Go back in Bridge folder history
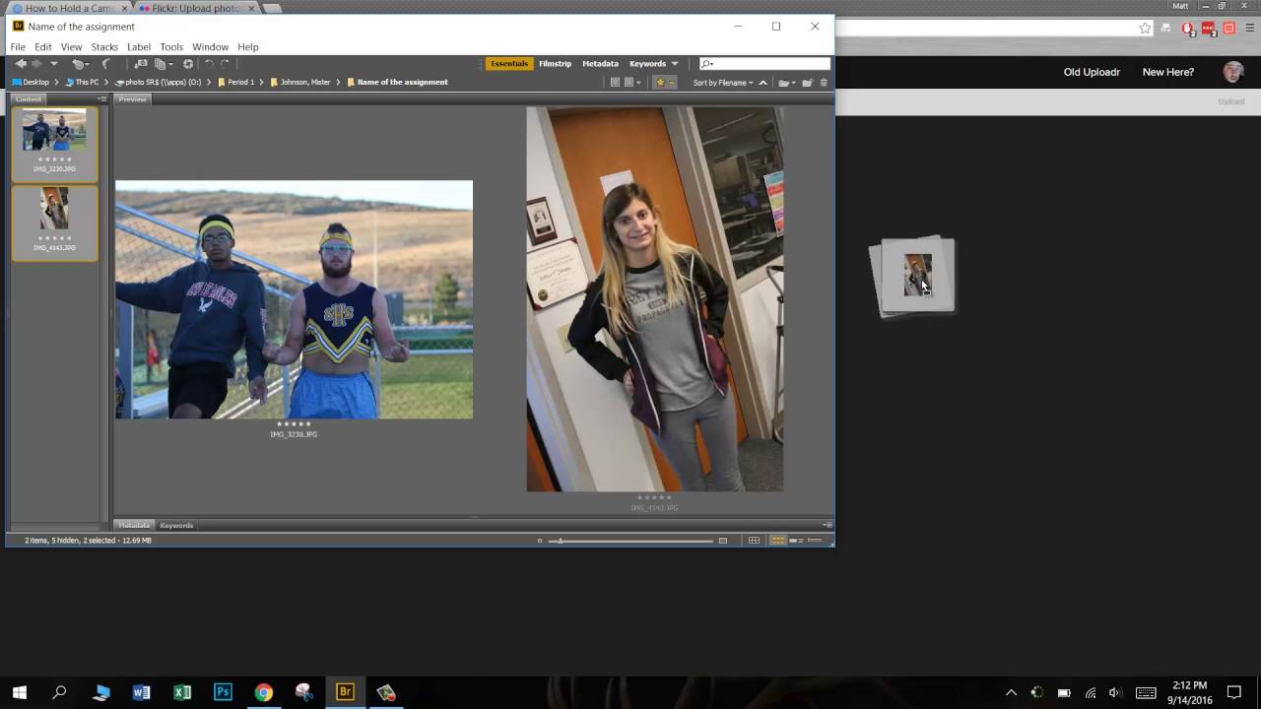Screen dimensions: 1261x709 pyautogui.click(x=21, y=64)
